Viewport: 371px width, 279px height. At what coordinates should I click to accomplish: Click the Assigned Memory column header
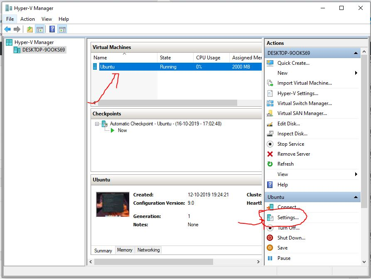(246, 57)
